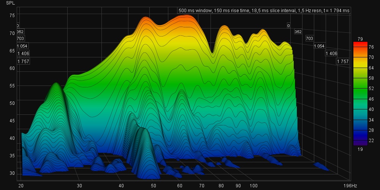
Task: Click the 19 minimum label below legend
Action: pyautogui.click(x=360, y=149)
